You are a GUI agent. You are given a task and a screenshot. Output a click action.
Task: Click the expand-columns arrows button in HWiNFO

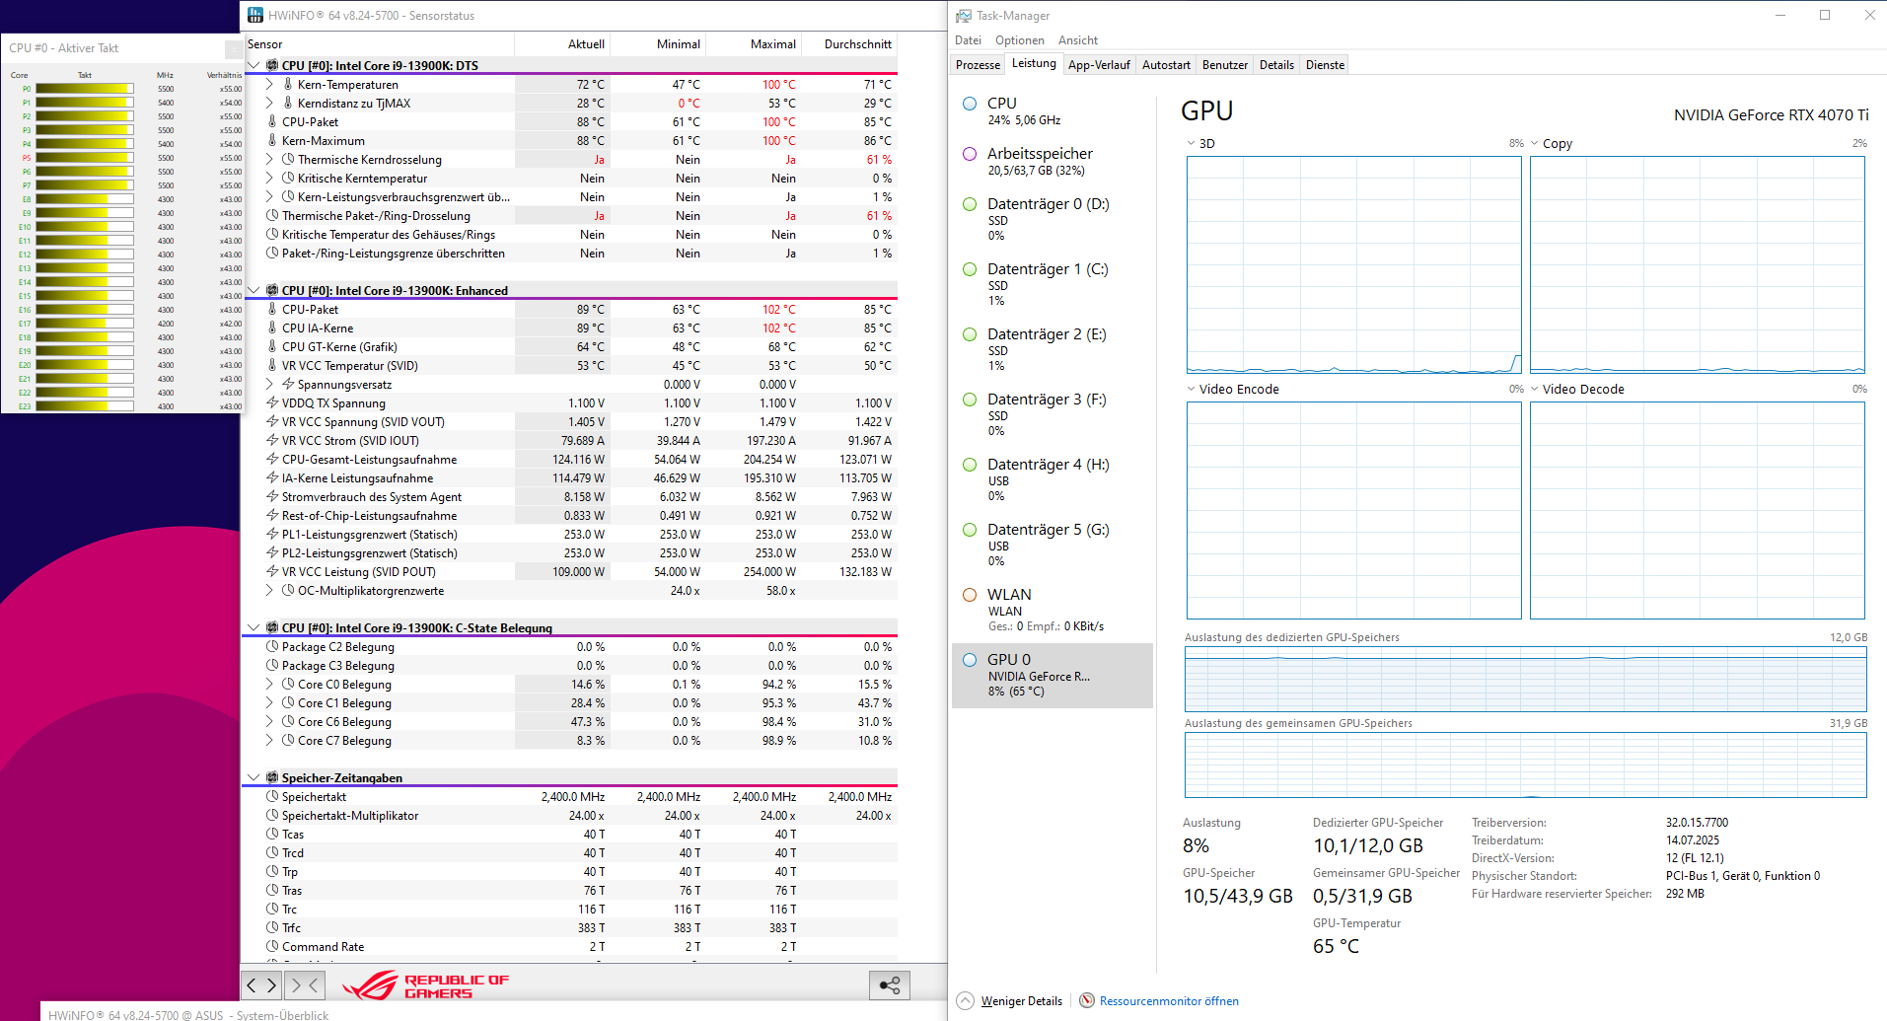point(261,985)
